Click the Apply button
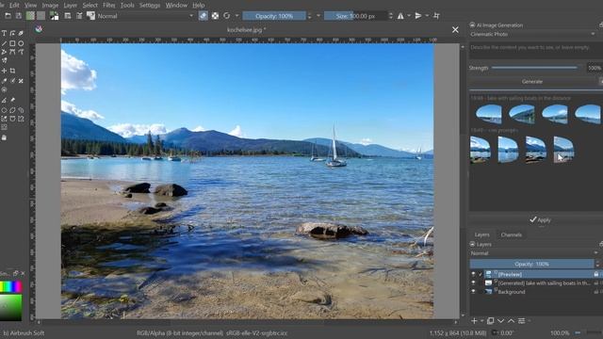Image resolution: width=603 pixels, height=339 pixels. (x=540, y=219)
